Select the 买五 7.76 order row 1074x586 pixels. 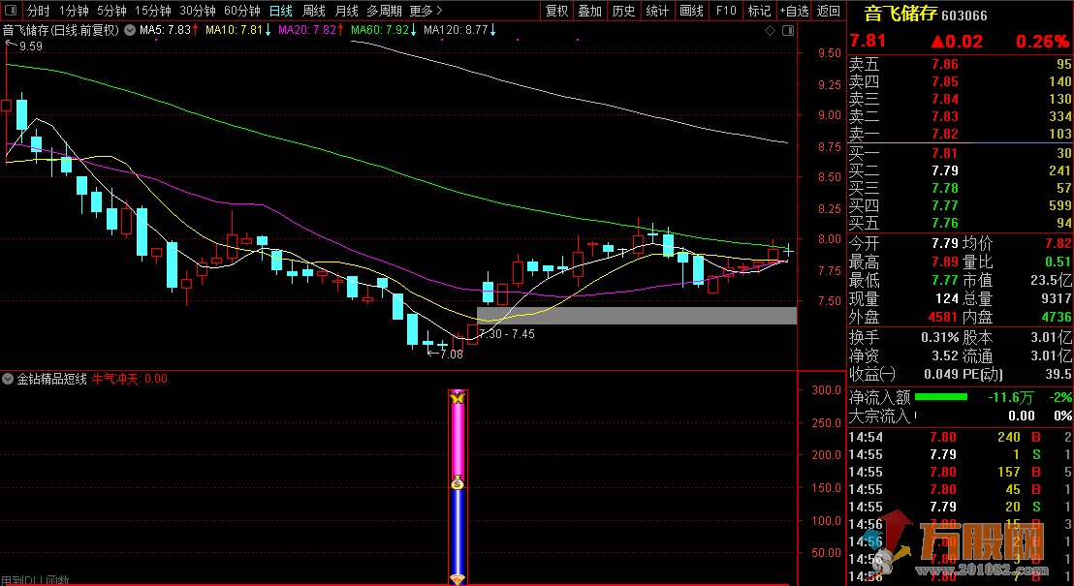(x=961, y=223)
